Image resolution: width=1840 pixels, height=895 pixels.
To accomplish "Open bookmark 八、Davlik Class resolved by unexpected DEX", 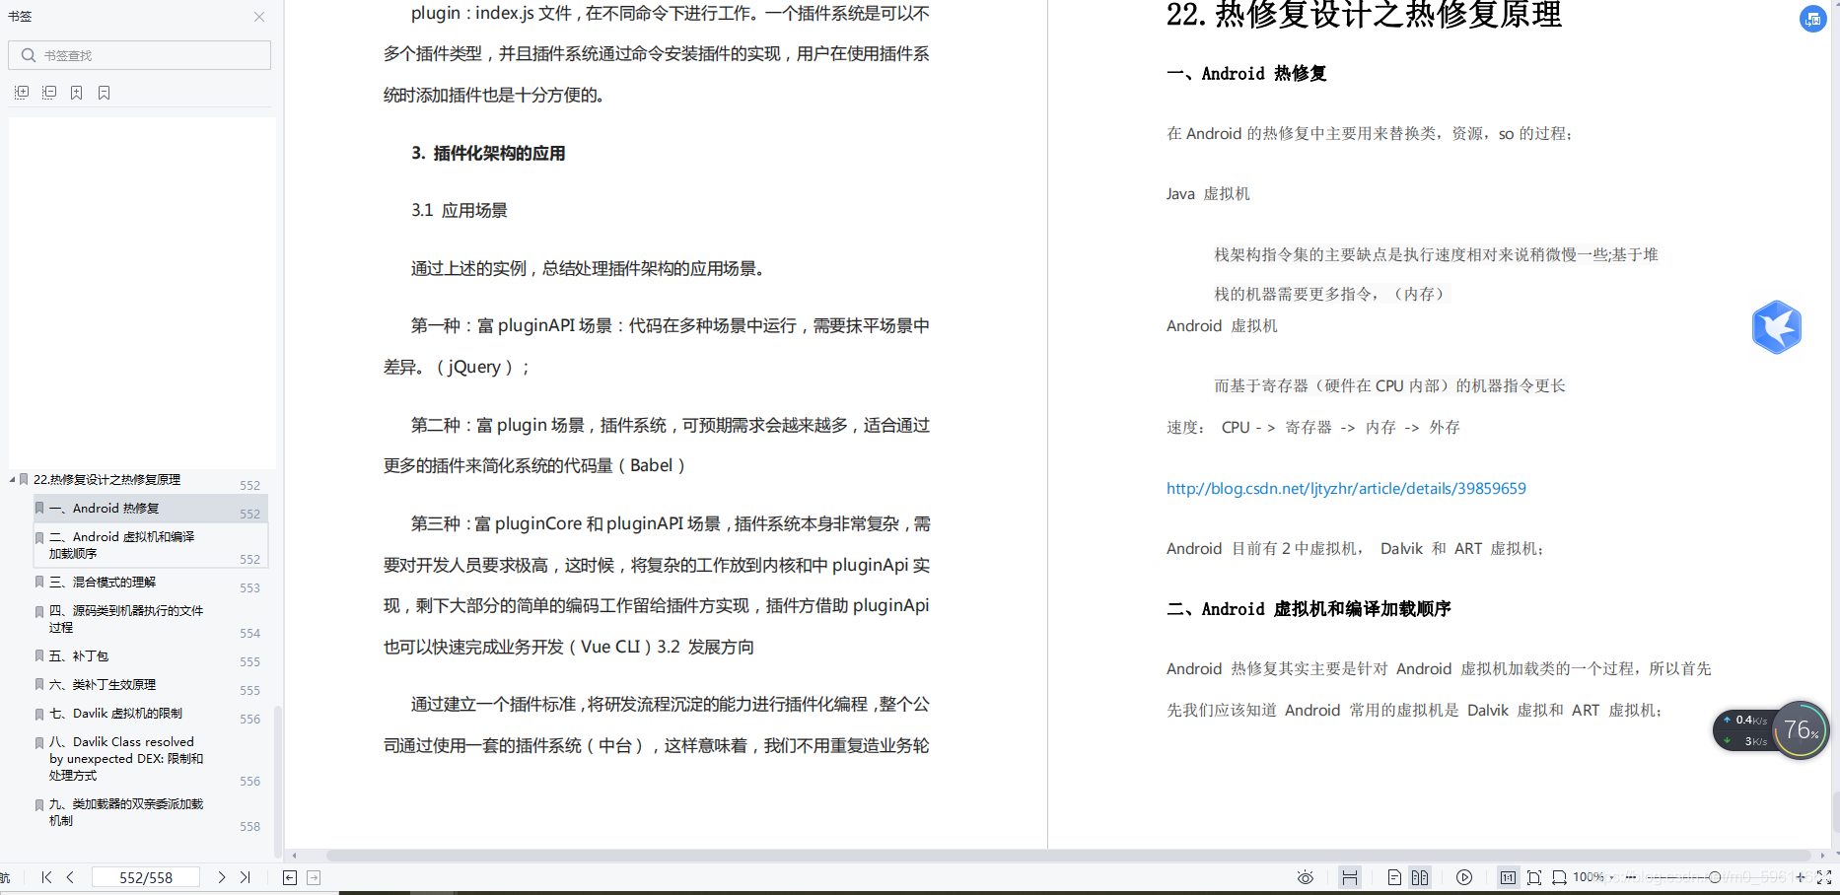I will [126, 759].
